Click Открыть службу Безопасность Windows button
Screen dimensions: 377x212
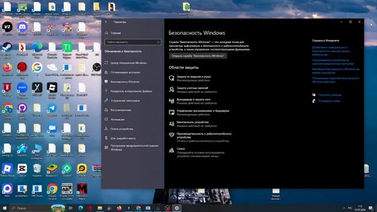pyautogui.click(x=198, y=56)
